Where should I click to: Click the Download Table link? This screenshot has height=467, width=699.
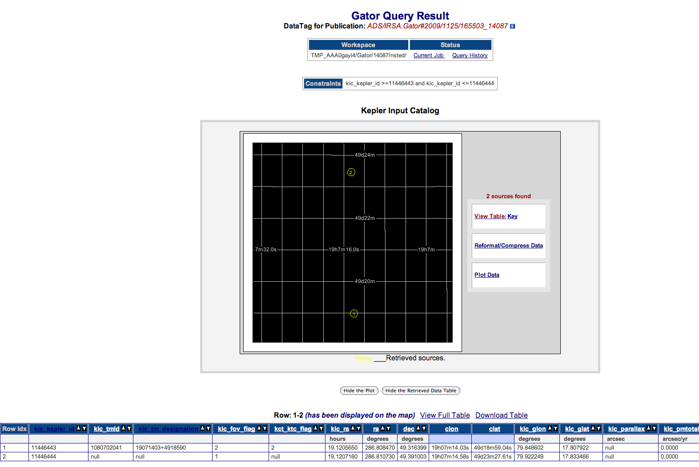click(x=502, y=415)
